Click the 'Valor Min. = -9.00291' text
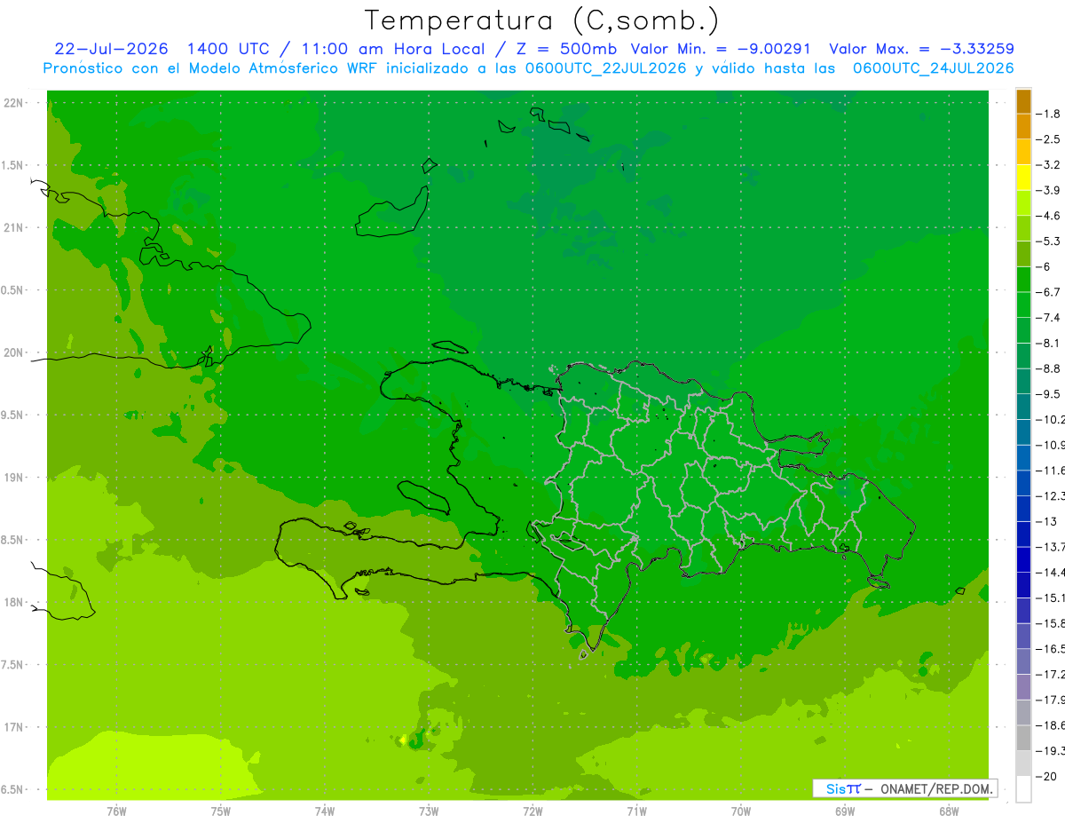 point(721,49)
